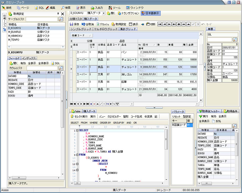
Task: Click the セレクト実行 button
Action: pyautogui.click(x=79, y=116)
